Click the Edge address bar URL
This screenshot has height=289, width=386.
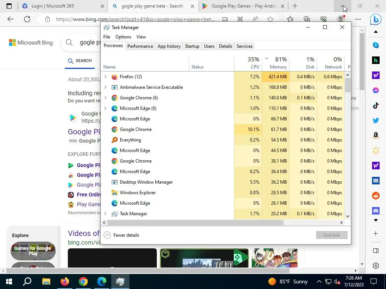click(135, 19)
